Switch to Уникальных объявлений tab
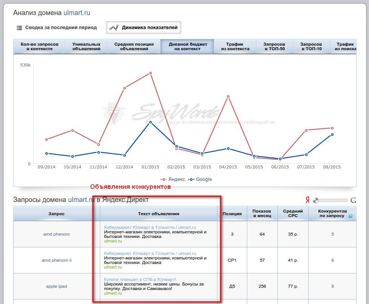The height and width of the screenshot is (304, 369). (86, 46)
